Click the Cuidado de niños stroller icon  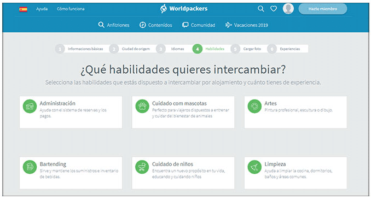click(142, 167)
